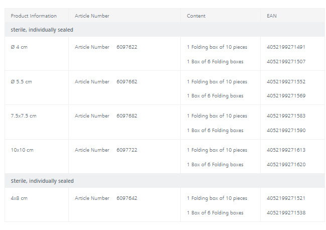The width and height of the screenshot is (326, 230).
Task: Select article number 6097662
Action: pos(127,82)
